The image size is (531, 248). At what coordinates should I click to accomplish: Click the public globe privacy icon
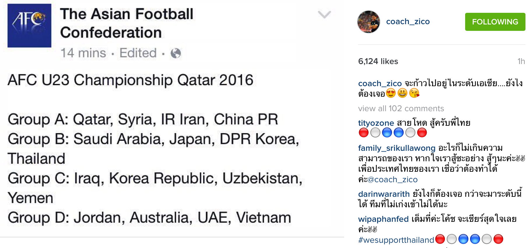tap(176, 53)
